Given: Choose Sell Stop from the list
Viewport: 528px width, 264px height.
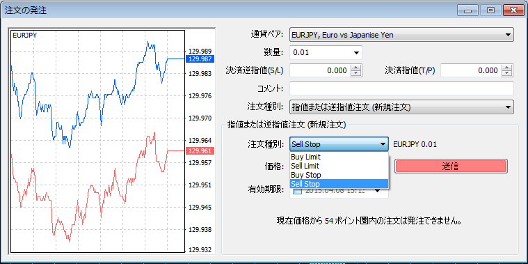Looking at the screenshot, I should (339, 184).
